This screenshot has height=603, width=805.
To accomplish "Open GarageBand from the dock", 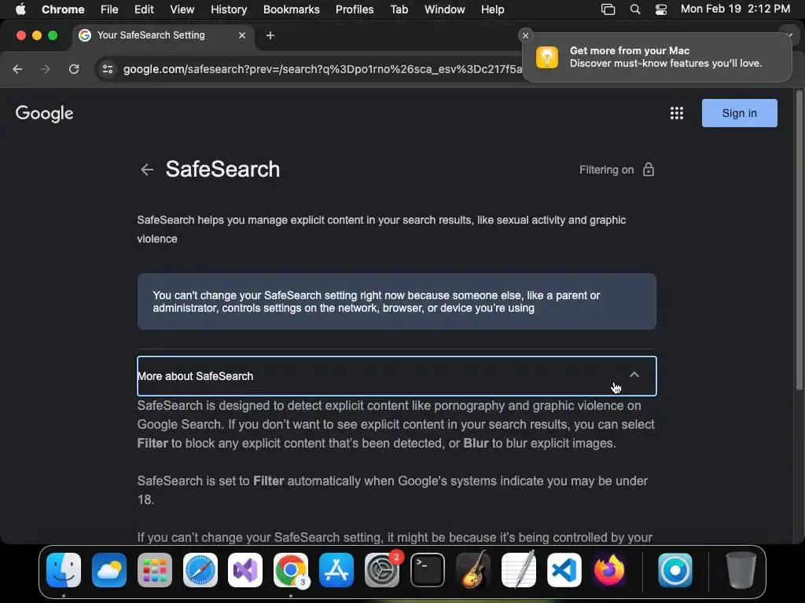I will [472, 570].
